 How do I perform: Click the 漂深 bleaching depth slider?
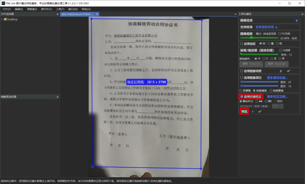(x=259, y=86)
